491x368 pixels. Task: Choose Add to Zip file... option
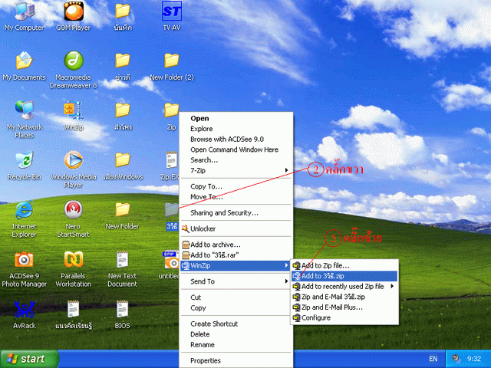[x=344, y=266]
